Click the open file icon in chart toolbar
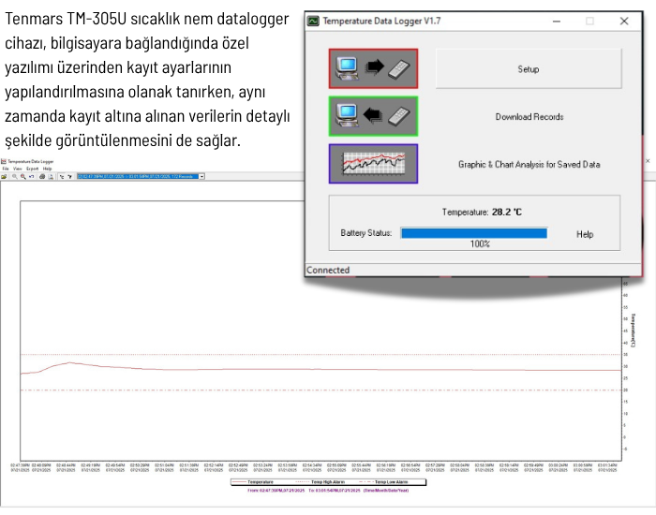The height and width of the screenshot is (515, 656). pyautogui.click(x=4, y=176)
